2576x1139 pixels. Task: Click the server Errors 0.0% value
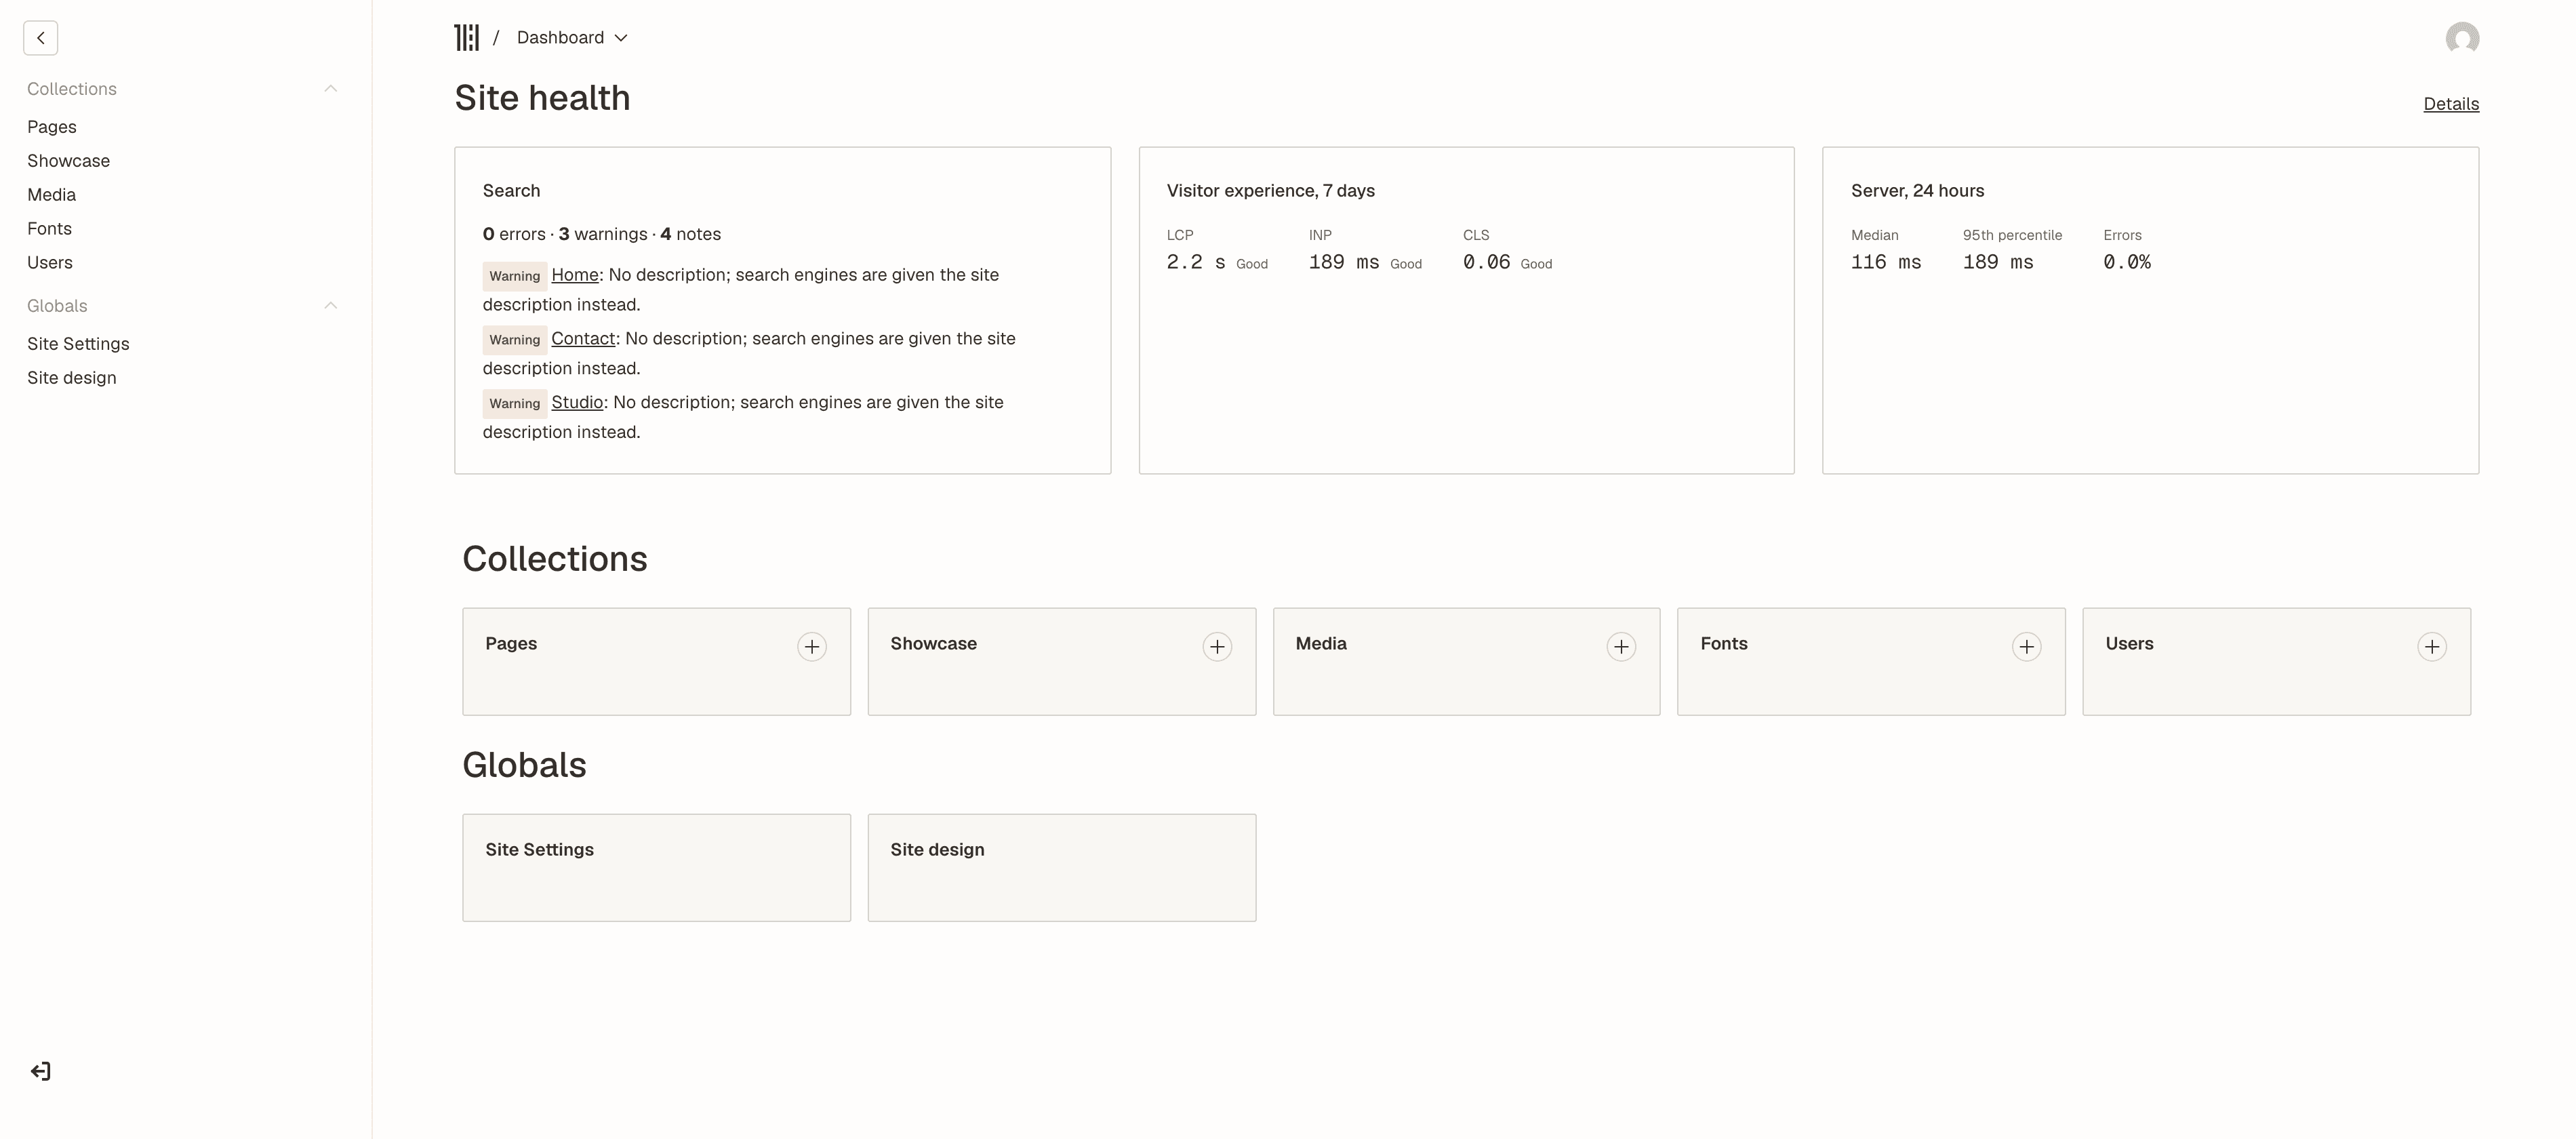pyautogui.click(x=2127, y=262)
